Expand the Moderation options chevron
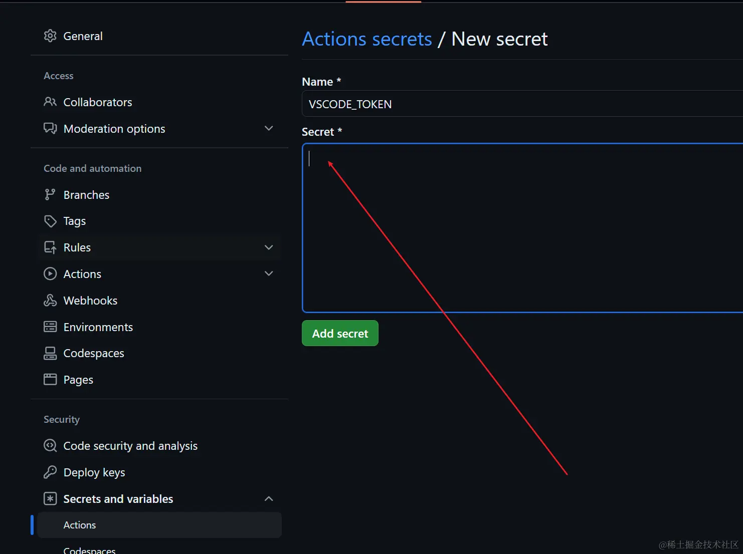The width and height of the screenshot is (743, 554). pyautogui.click(x=269, y=129)
